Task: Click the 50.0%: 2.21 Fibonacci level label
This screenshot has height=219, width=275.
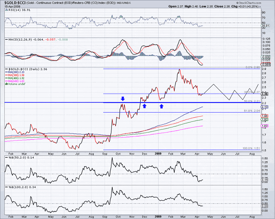Action: (x=252, y=101)
